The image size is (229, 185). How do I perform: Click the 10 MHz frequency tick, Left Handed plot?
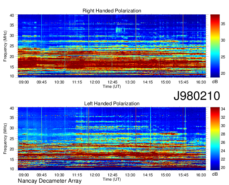point(12,169)
